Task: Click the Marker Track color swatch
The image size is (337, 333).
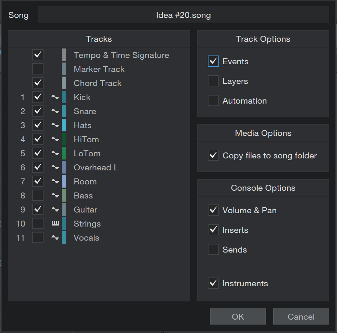Action: pyautogui.click(x=64, y=69)
